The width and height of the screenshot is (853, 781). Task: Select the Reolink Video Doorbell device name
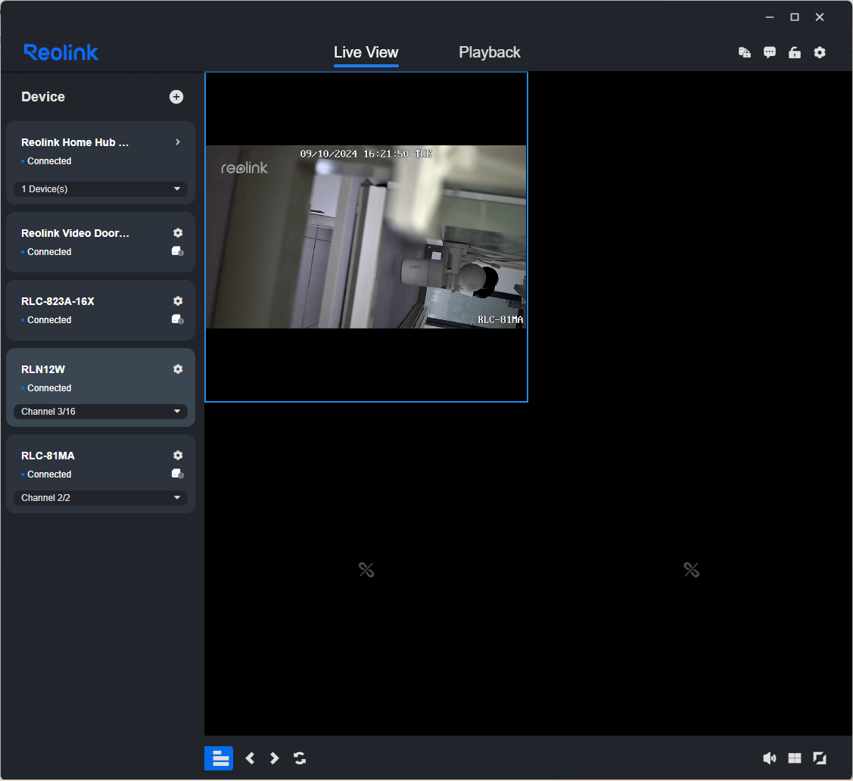coord(75,233)
